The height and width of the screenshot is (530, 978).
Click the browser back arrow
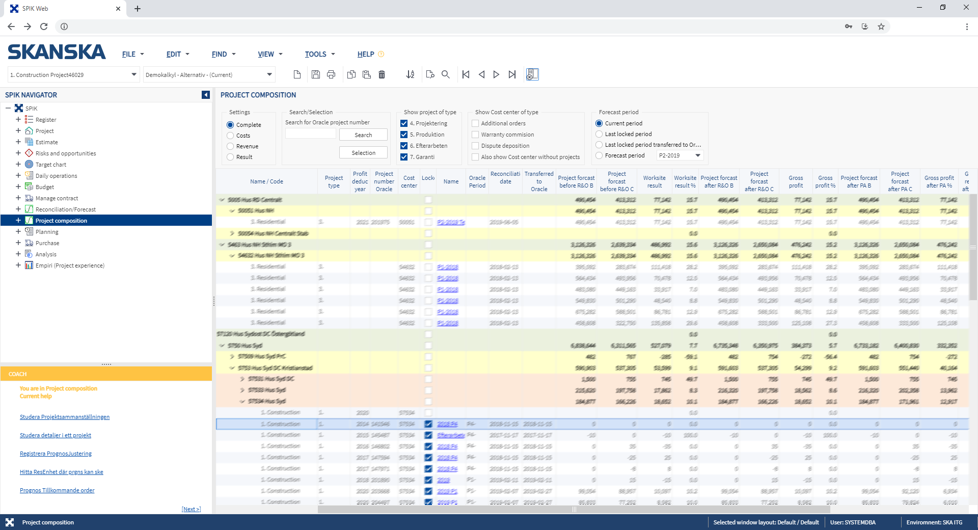pos(11,26)
